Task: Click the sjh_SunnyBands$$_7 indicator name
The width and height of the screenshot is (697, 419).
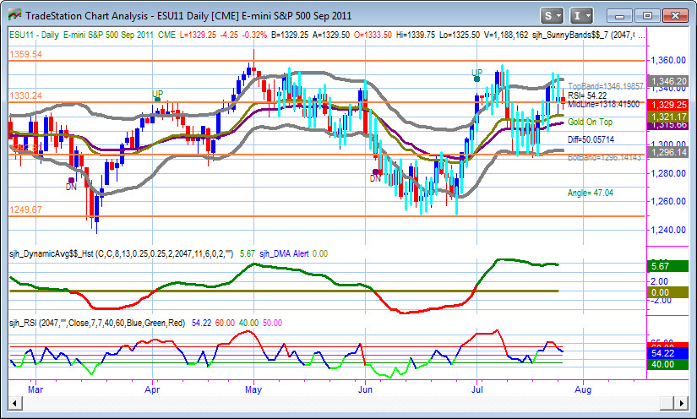Action: 569,35
